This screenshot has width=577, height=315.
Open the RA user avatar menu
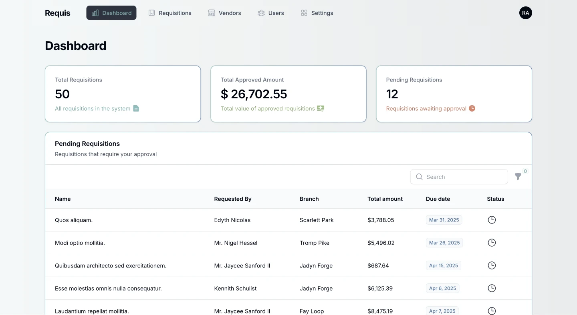526,13
